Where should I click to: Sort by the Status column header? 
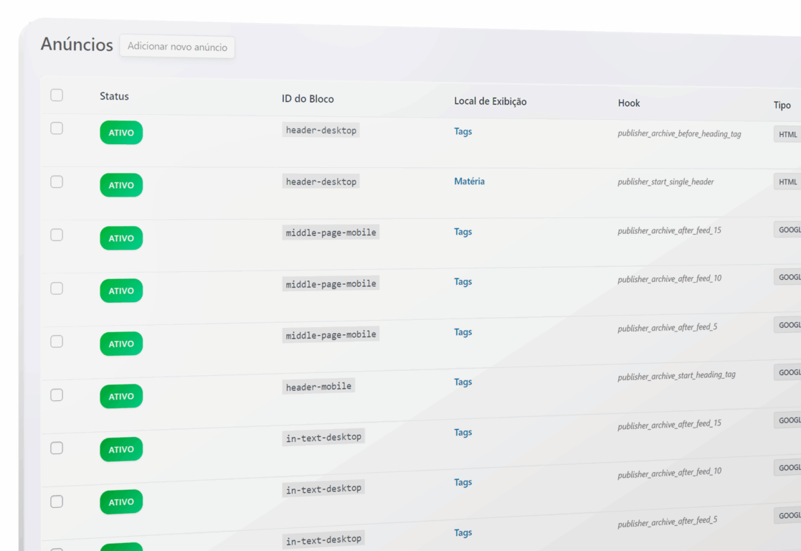[114, 96]
